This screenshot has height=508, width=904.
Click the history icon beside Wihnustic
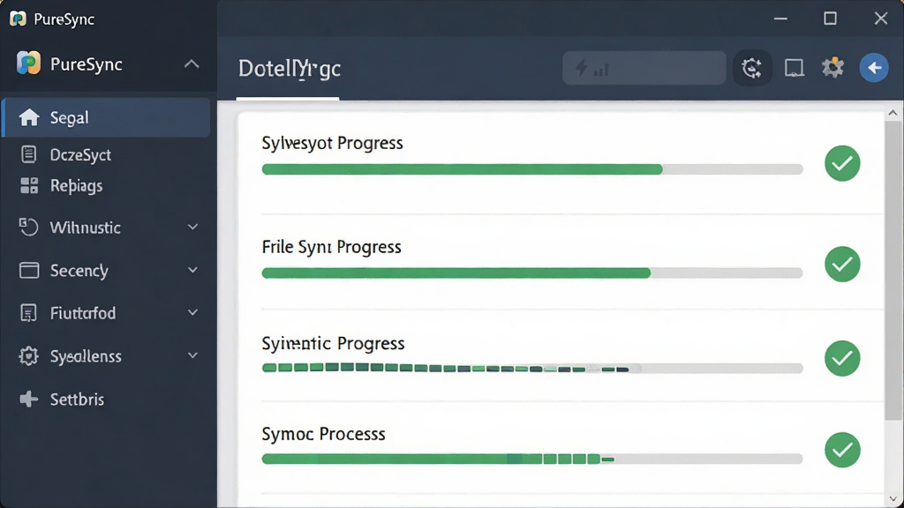(28, 227)
